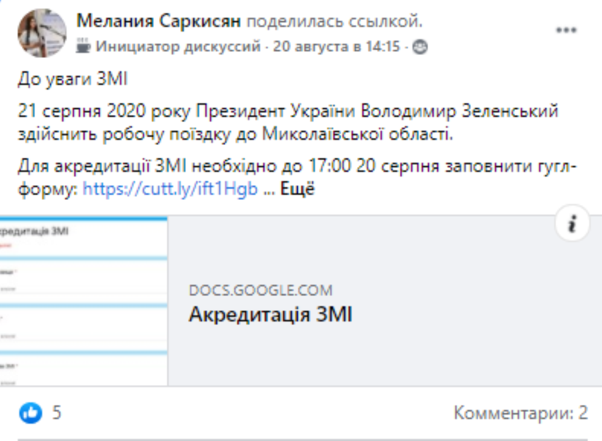Image resolution: width=602 pixels, height=441 pixels.
Task: Show the Комментарии: 2 comments
Action: tap(521, 413)
